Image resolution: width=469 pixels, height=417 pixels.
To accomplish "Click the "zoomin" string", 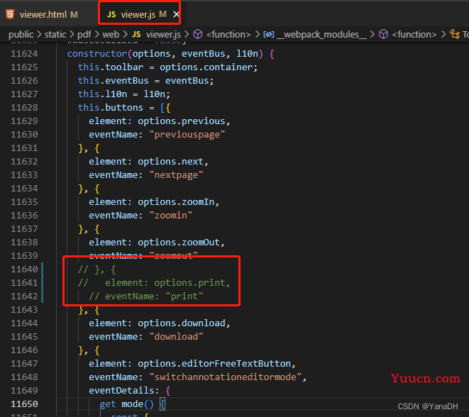I will coord(170,216).
